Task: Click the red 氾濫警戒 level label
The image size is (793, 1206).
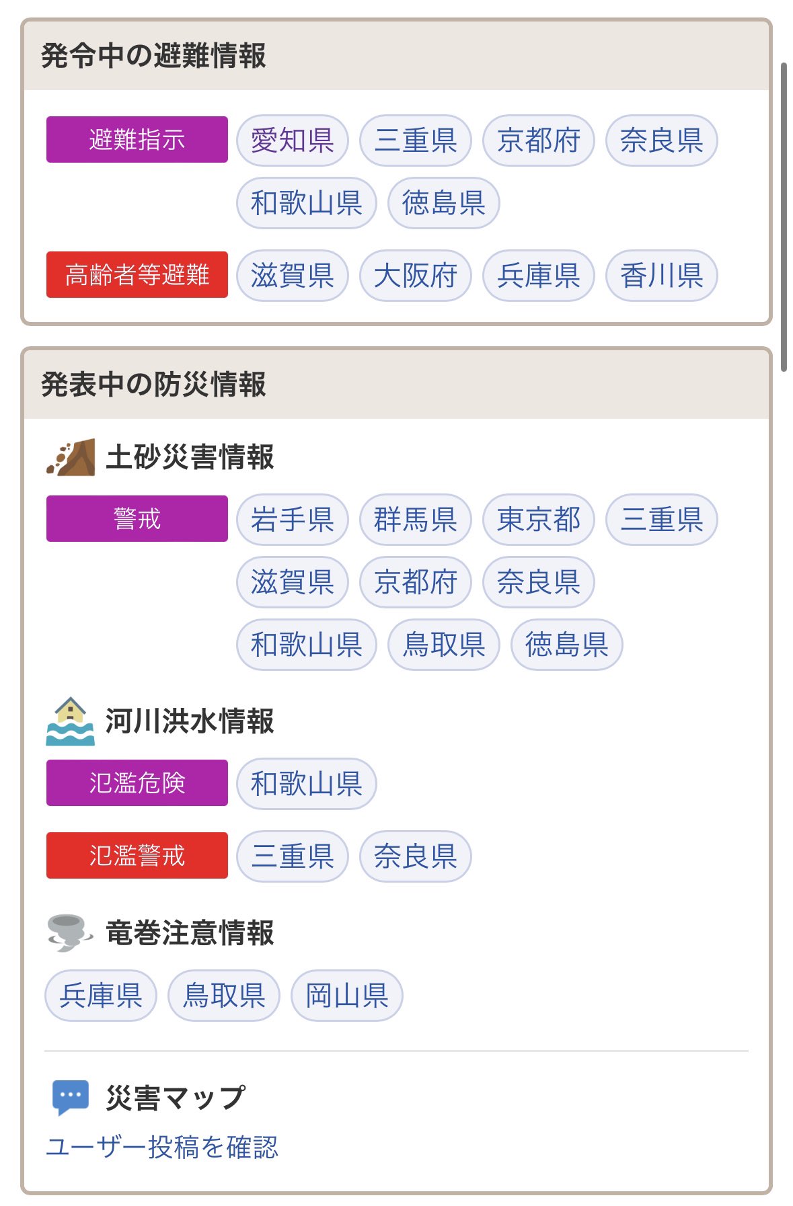Action: pos(137,856)
